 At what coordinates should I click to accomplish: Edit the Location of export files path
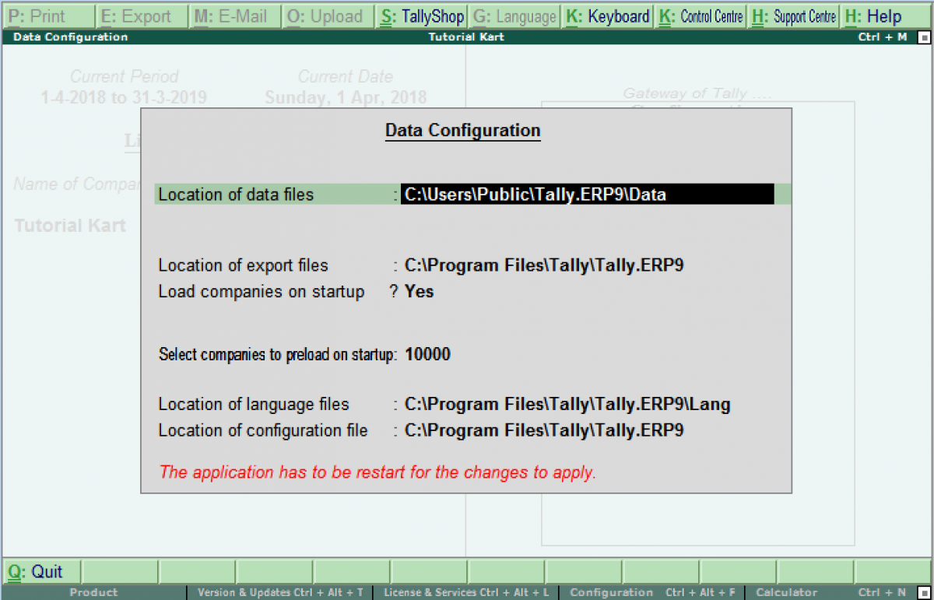pyautogui.click(x=543, y=265)
